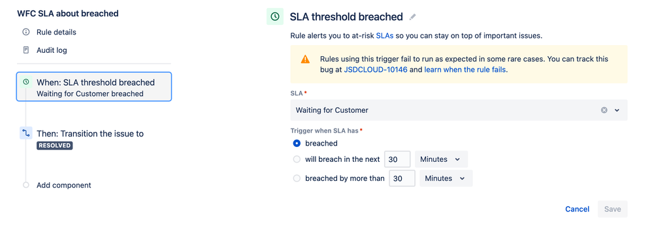Click the green clock trigger icon in rule list

click(x=25, y=82)
